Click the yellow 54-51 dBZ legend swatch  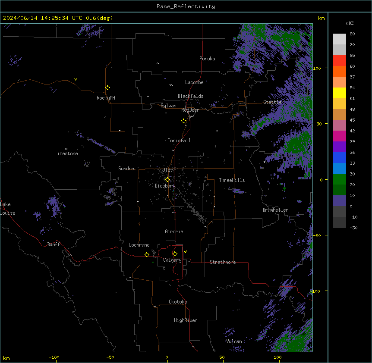[x=339, y=93]
